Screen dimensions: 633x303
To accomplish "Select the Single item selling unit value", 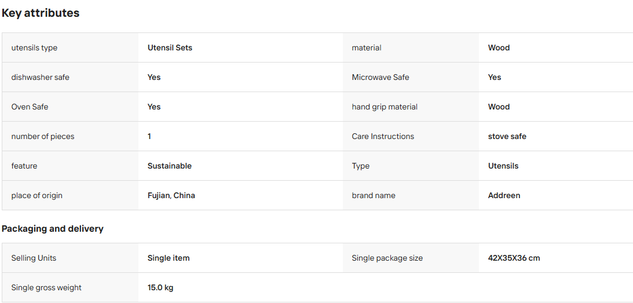I will (169, 258).
